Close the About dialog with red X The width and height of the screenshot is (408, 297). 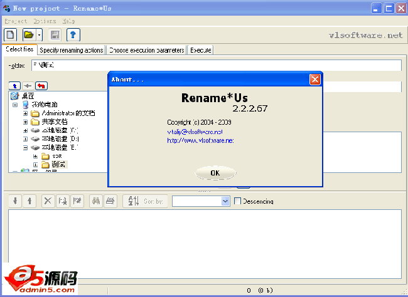pyautogui.click(x=315, y=79)
